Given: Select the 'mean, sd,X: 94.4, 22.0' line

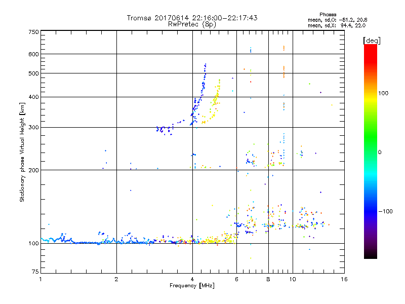Looking at the screenshot, I should pos(337,25).
